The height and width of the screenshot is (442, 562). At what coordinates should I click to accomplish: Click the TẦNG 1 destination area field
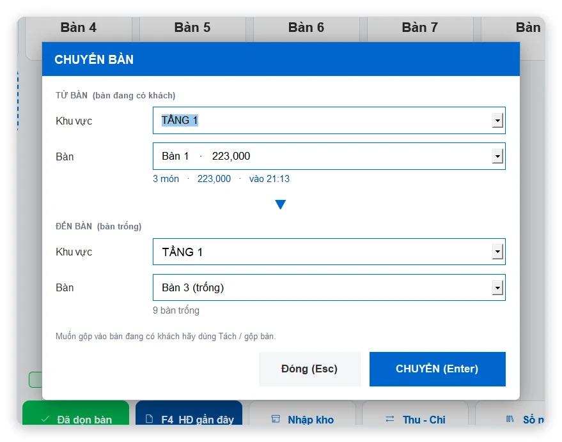click(329, 252)
